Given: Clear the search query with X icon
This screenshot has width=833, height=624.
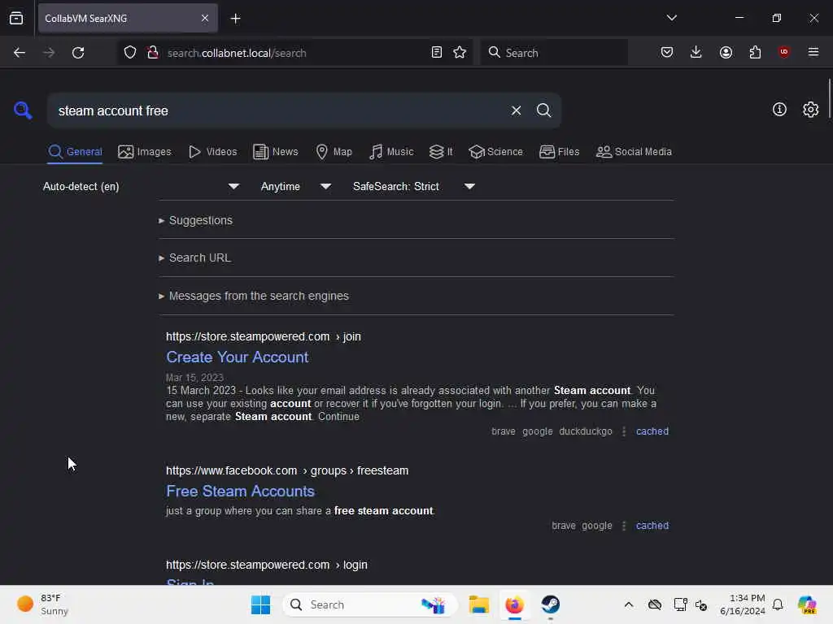Looking at the screenshot, I should (x=516, y=110).
